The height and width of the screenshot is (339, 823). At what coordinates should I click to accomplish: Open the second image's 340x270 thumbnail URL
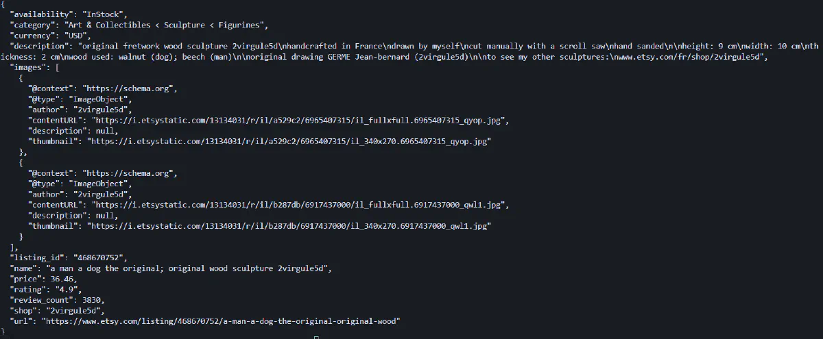290,225
